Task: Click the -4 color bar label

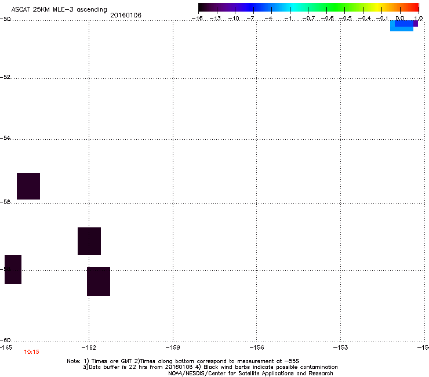Action: (268, 19)
